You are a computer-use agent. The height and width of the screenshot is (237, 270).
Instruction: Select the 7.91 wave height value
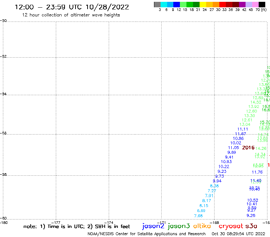209,196
